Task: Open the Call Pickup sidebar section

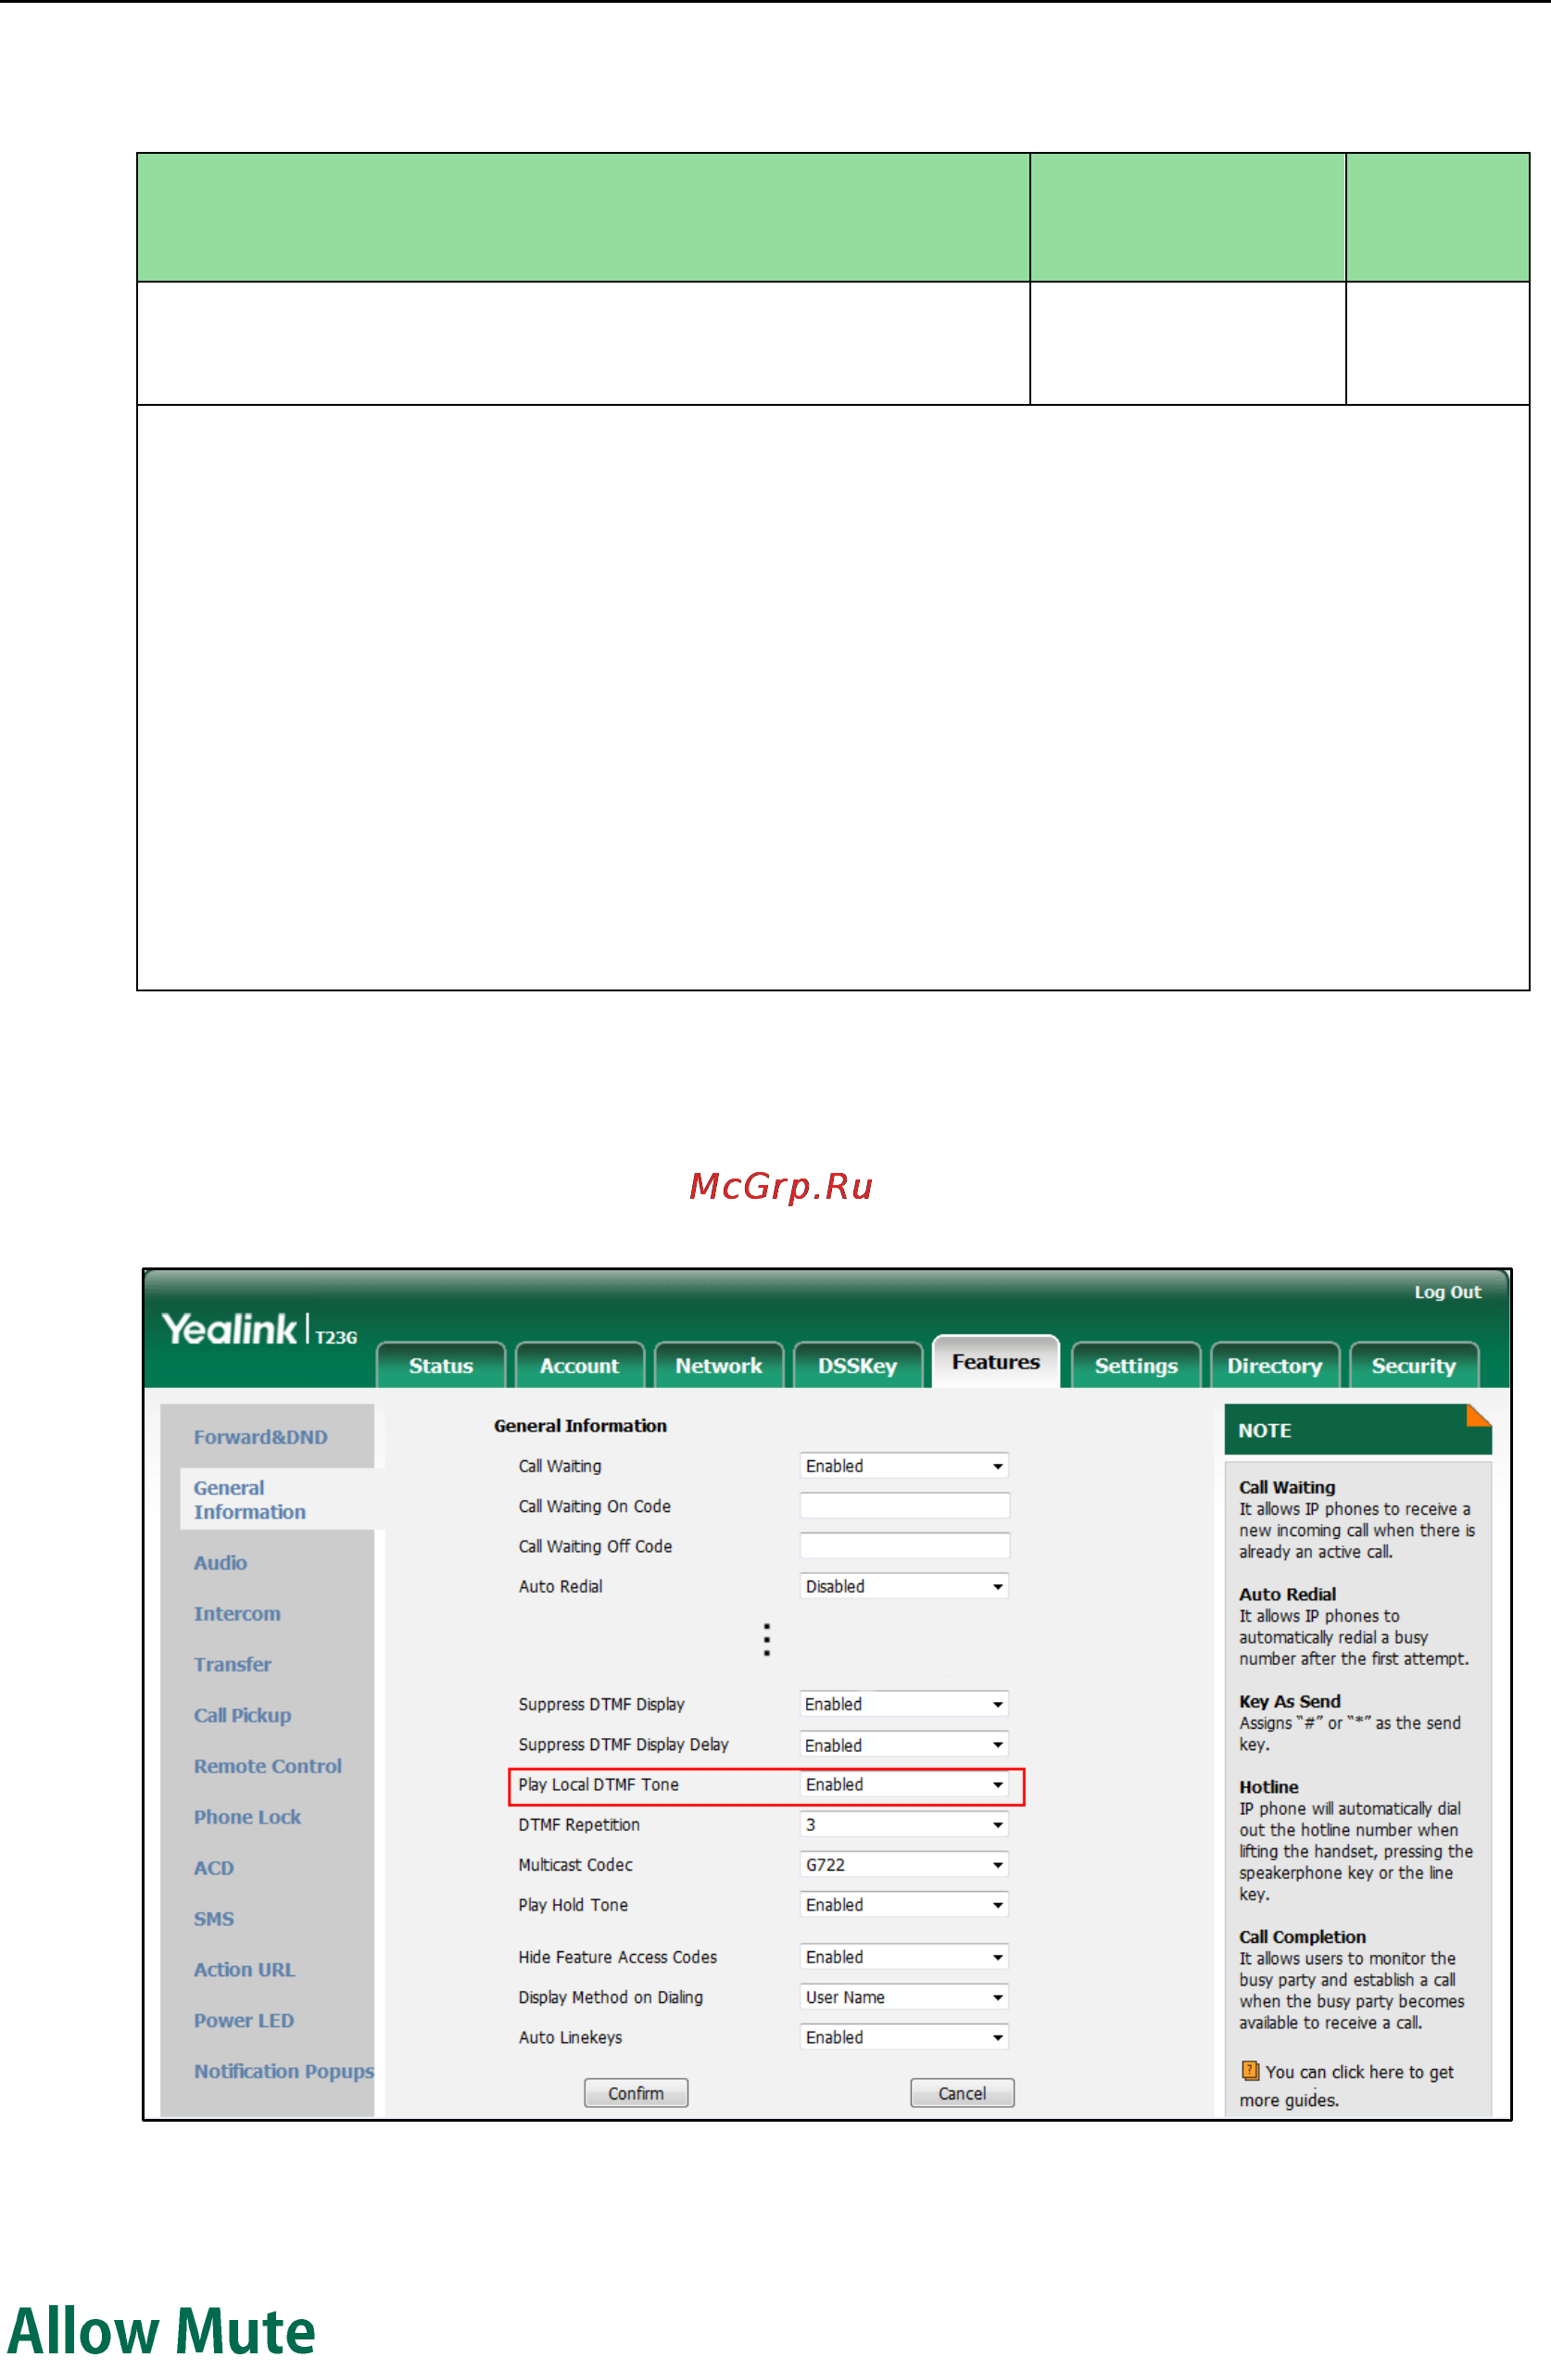Action: pyautogui.click(x=242, y=1715)
